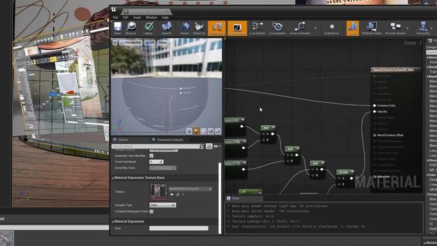This screenshot has width=437, height=246.
Task: Click the Emissive Color input pin
Action: click(375, 105)
